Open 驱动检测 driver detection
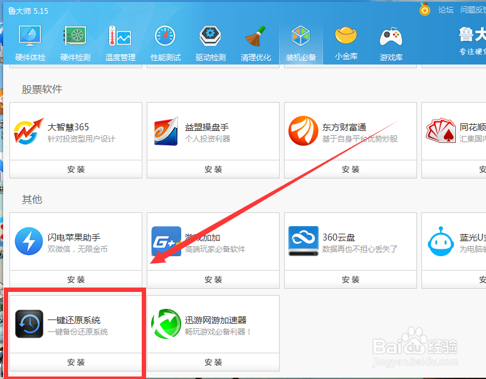 tap(211, 43)
